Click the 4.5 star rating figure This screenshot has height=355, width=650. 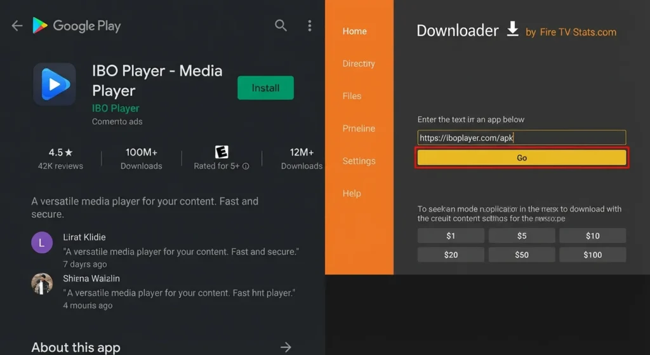point(60,152)
